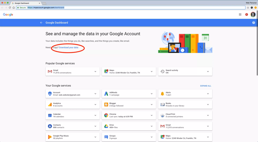Click the back arrow beside Google Dashboard
Image resolution: width=258 pixels, height=142 pixels.
pyautogui.click(x=41, y=23)
